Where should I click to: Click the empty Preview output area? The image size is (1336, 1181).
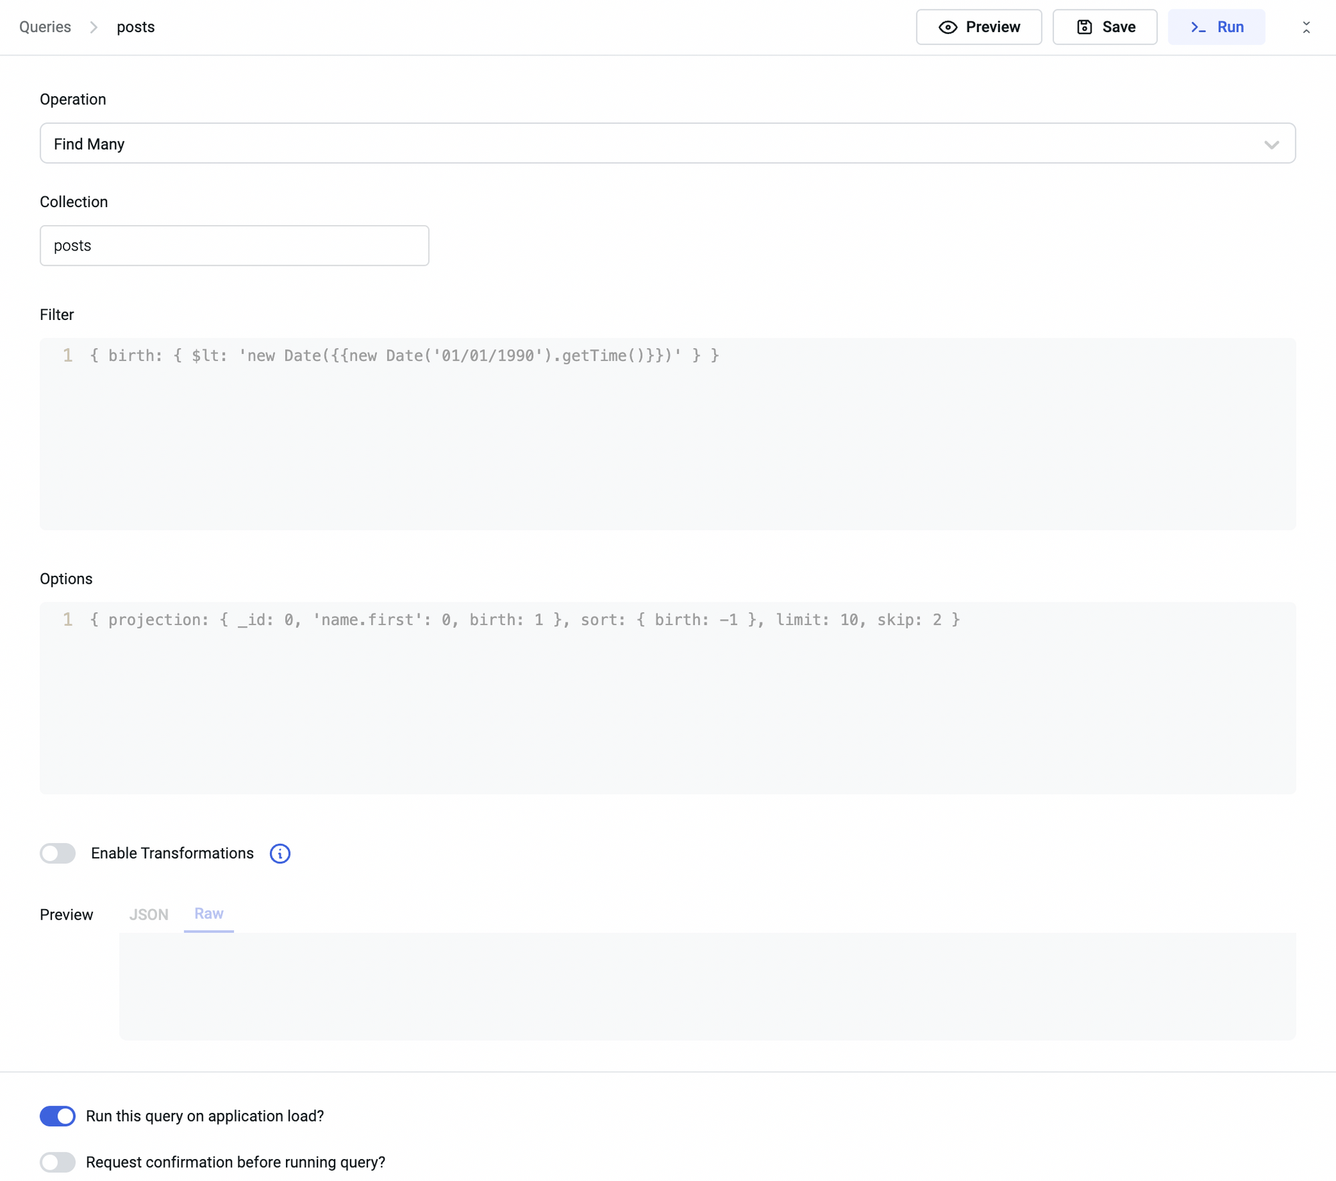coord(707,986)
